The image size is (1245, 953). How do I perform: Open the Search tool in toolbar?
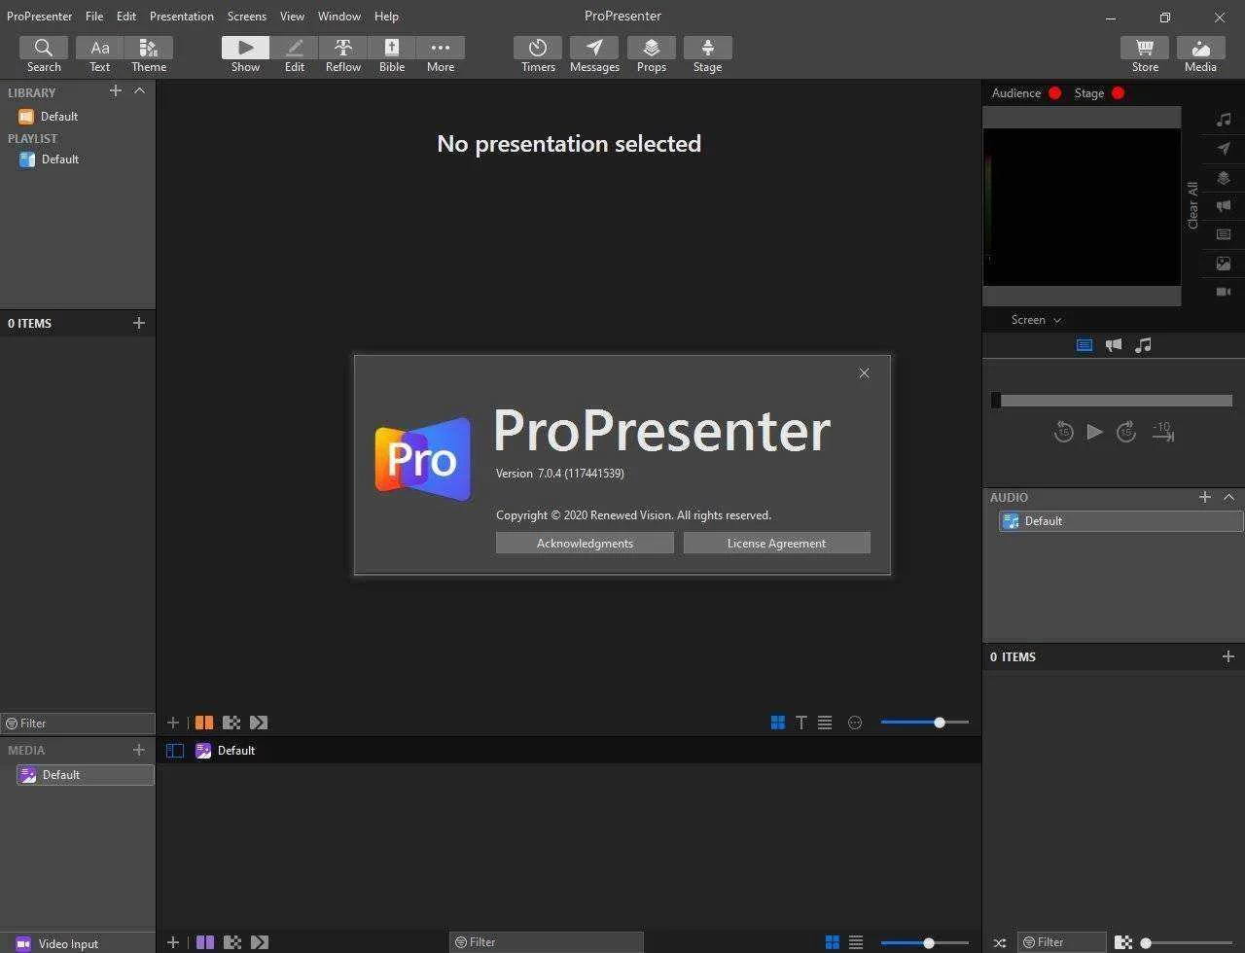pos(44,54)
